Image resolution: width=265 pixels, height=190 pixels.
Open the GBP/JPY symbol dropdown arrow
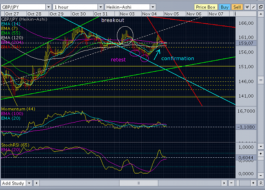[48, 7]
